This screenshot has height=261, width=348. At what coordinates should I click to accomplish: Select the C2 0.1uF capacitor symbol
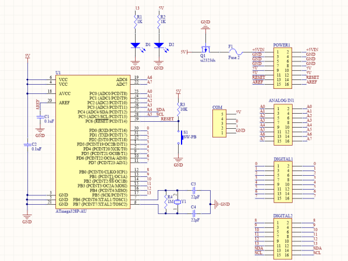pos(27,144)
